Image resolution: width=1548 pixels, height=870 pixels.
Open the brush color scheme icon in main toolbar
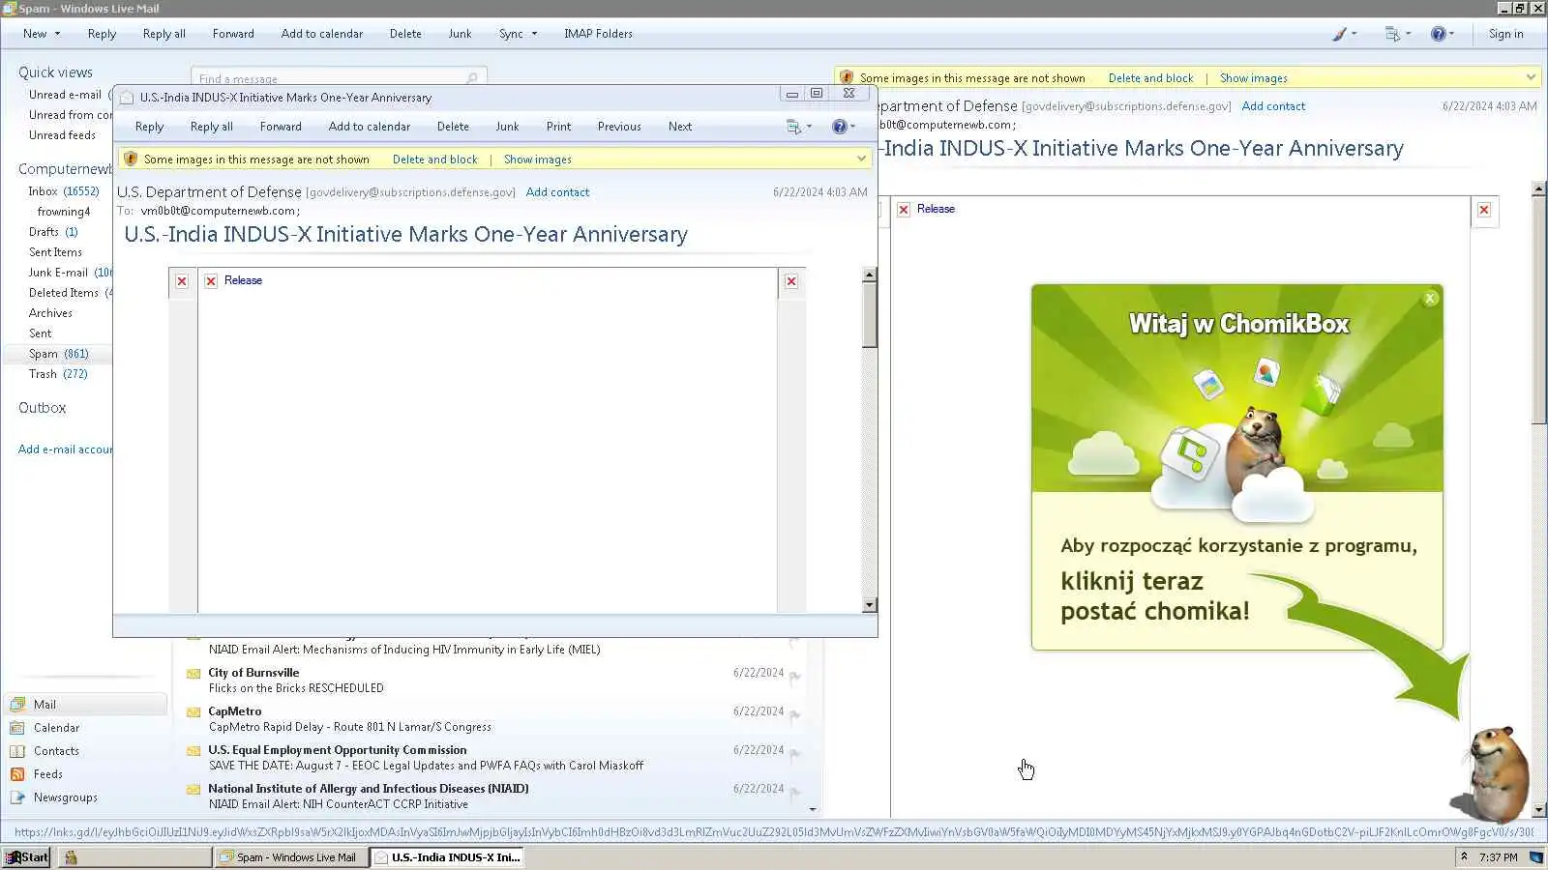click(x=1339, y=34)
